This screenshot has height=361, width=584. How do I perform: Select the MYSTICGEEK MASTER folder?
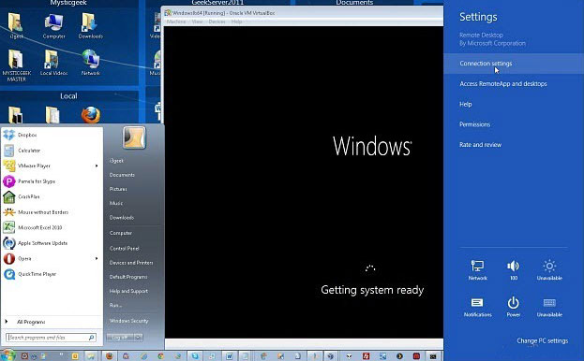(x=16, y=65)
